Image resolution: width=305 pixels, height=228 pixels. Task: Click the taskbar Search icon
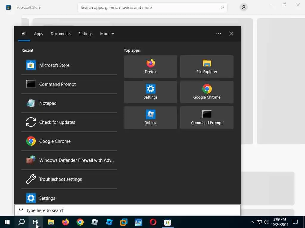click(21, 222)
